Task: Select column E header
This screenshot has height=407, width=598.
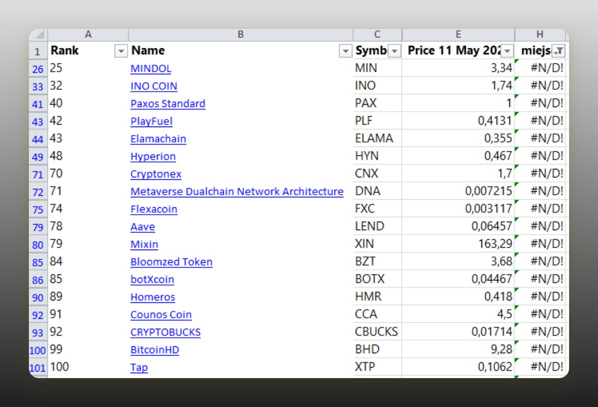Action: pyautogui.click(x=458, y=34)
